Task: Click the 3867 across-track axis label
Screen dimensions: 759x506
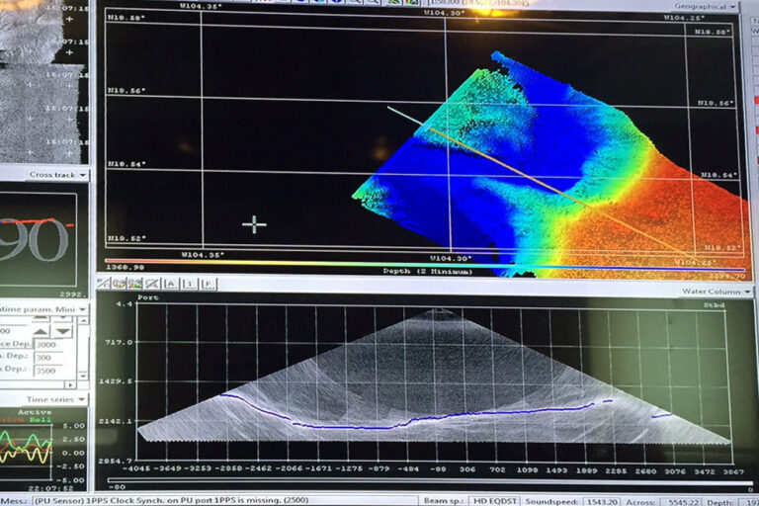Action: [x=733, y=471]
